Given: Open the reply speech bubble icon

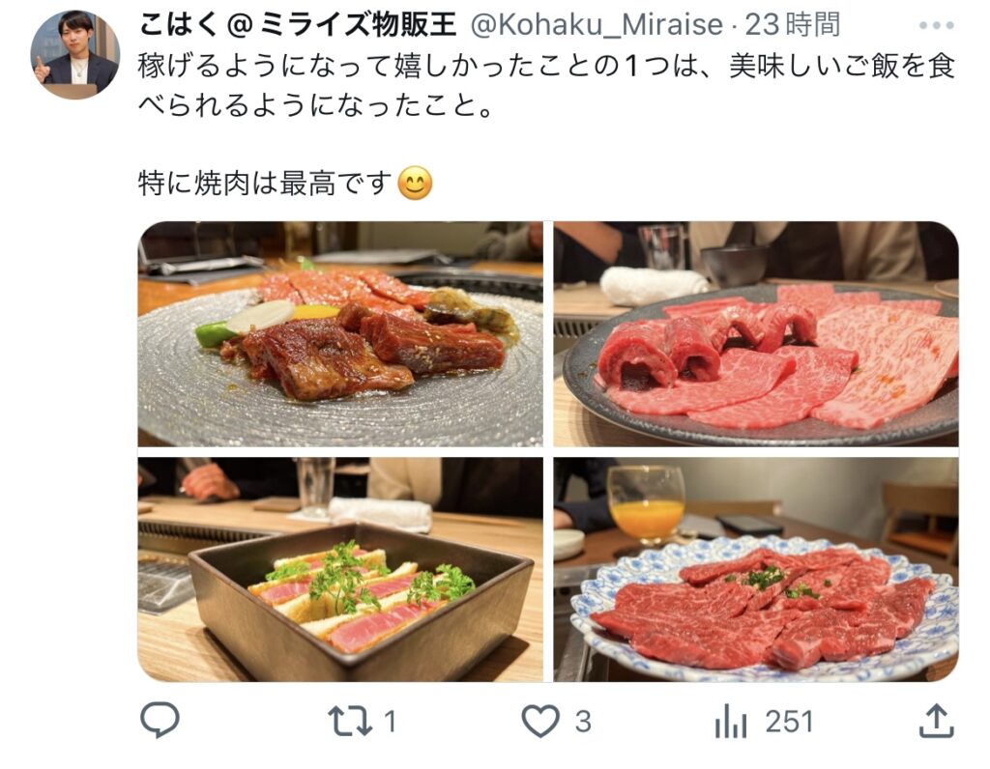Looking at the screenshot, I should coord(160,721).
